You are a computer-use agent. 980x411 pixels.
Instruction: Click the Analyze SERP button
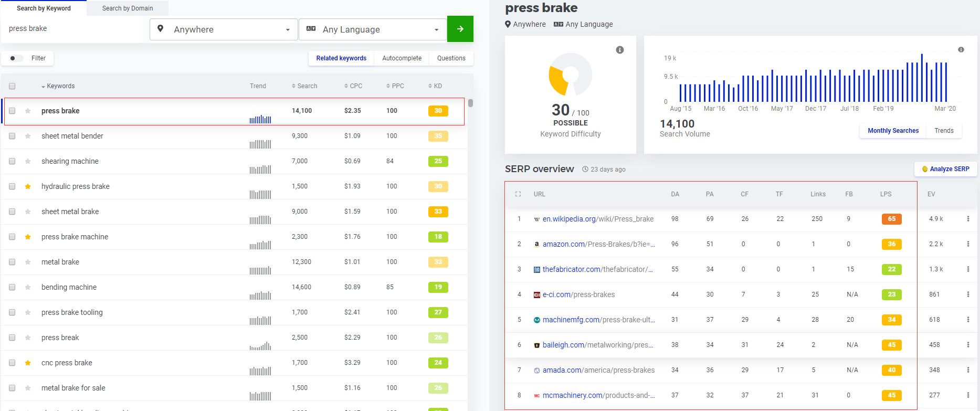[x=945, y=169]
